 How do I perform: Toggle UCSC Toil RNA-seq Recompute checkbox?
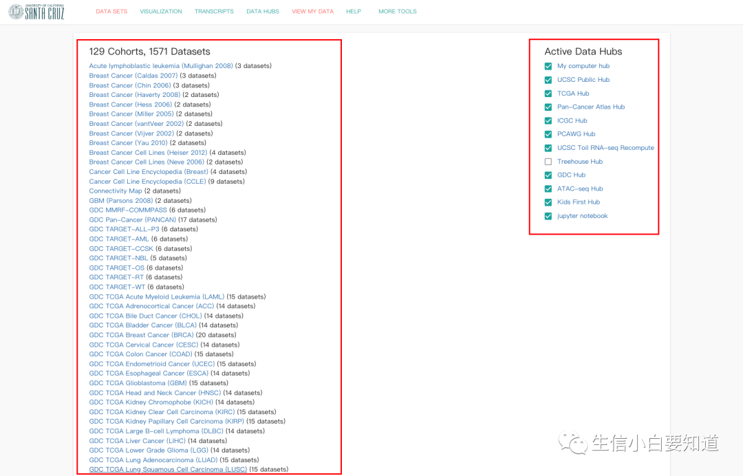[548, 148]
